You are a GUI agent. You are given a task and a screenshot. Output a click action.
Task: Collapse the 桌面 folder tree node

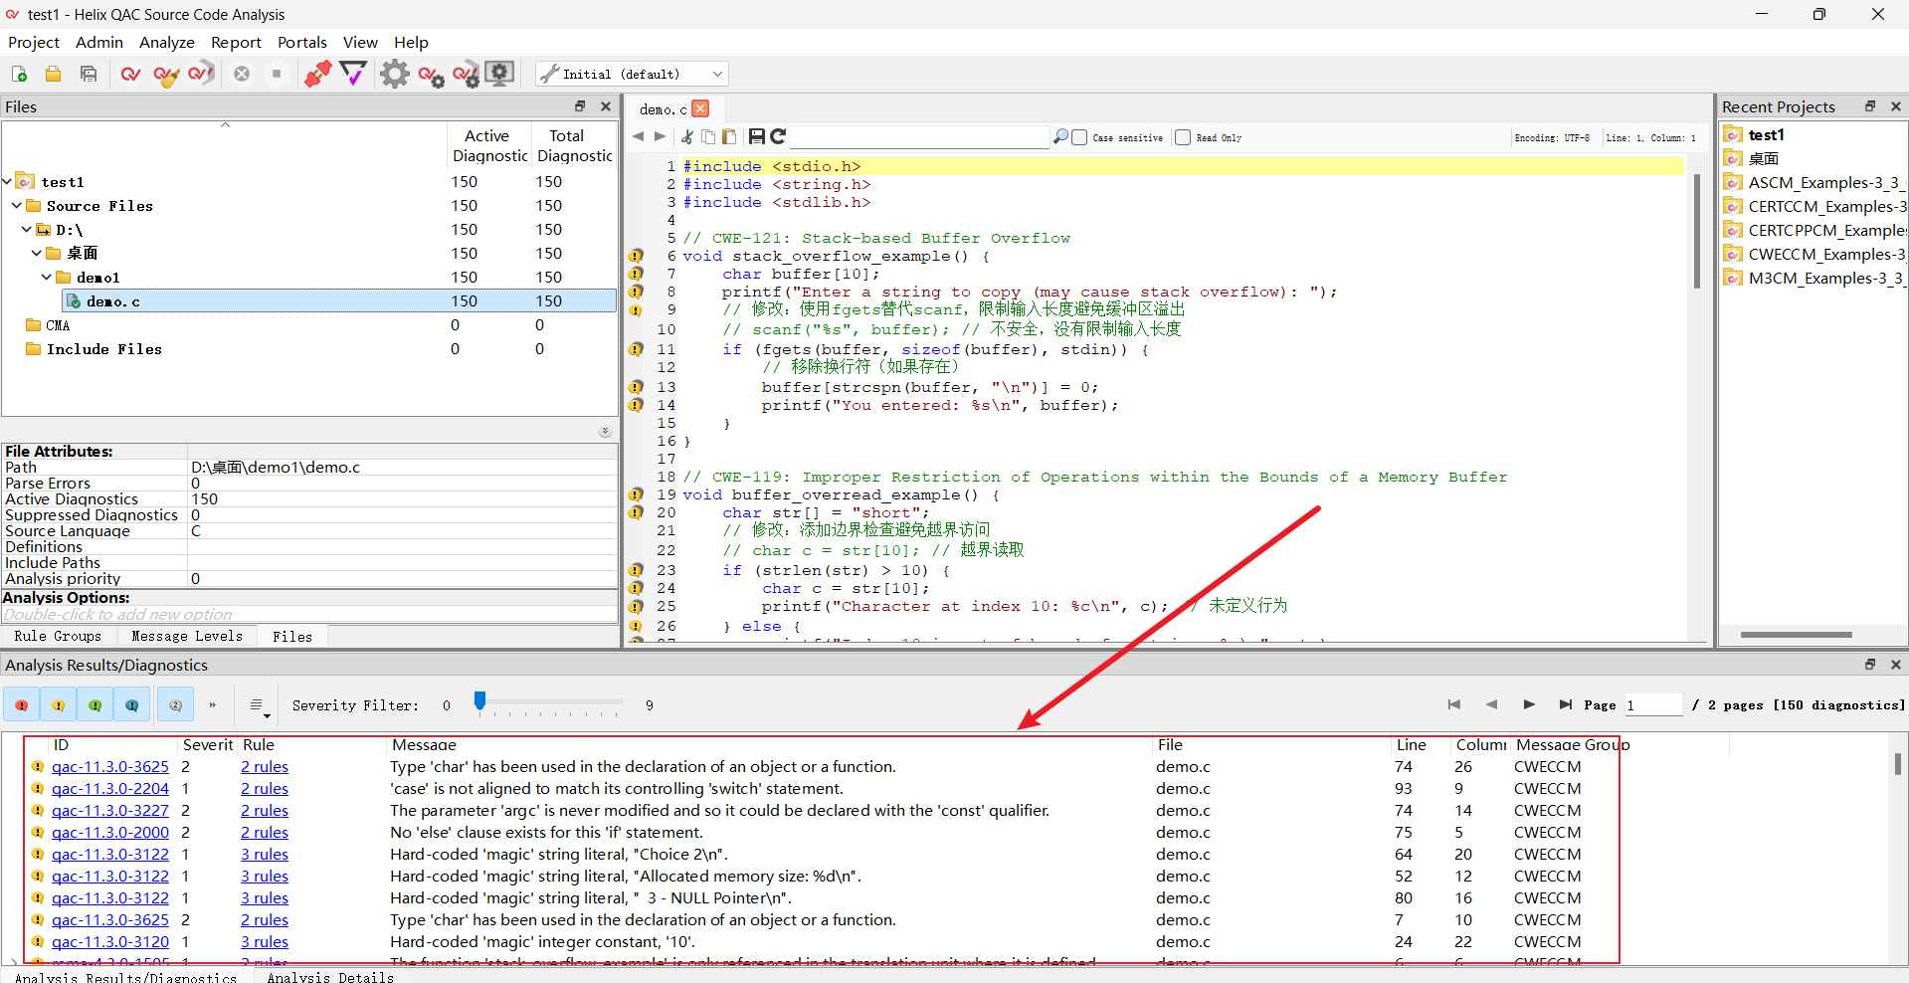point(37,253)
